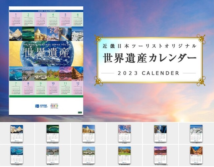Click the mountain peak photo on the cover
The image size is (214, 167).
coord(16,34)
